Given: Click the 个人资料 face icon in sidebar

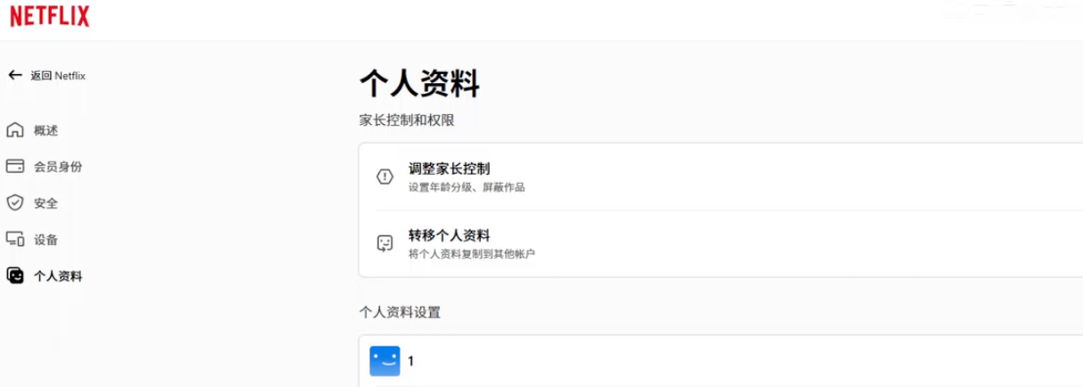Looking at the screenshot, I should [15, 276].
